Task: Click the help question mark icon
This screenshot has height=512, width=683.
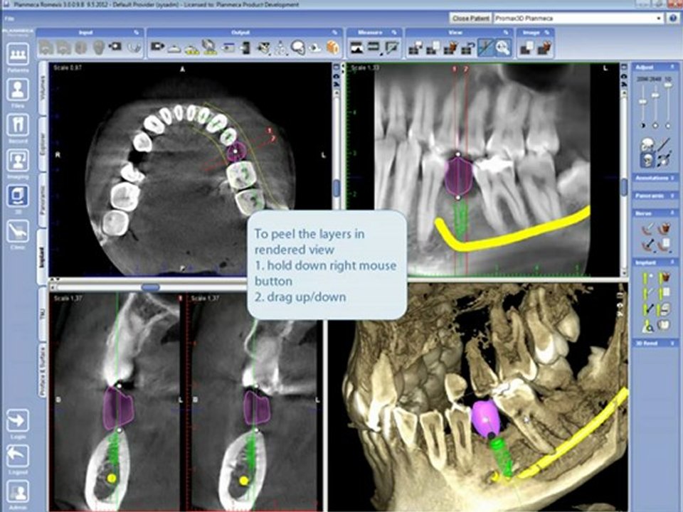Action: click(x=674, y=18)
